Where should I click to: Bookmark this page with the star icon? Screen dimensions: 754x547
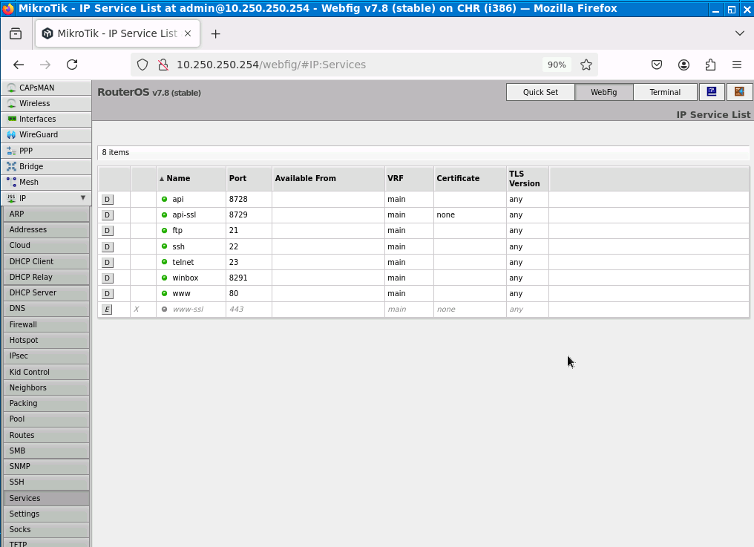click(586, 65)
